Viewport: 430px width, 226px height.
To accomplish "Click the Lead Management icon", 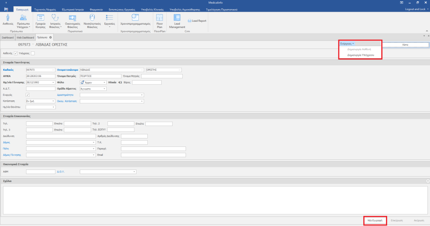I will [177, 18].
